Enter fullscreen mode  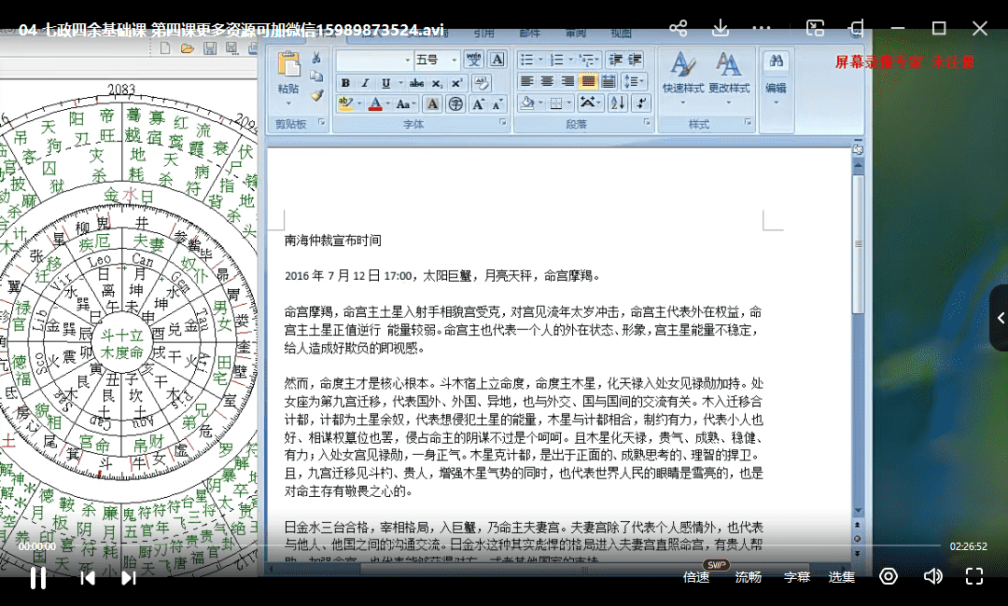pos(973,576)
